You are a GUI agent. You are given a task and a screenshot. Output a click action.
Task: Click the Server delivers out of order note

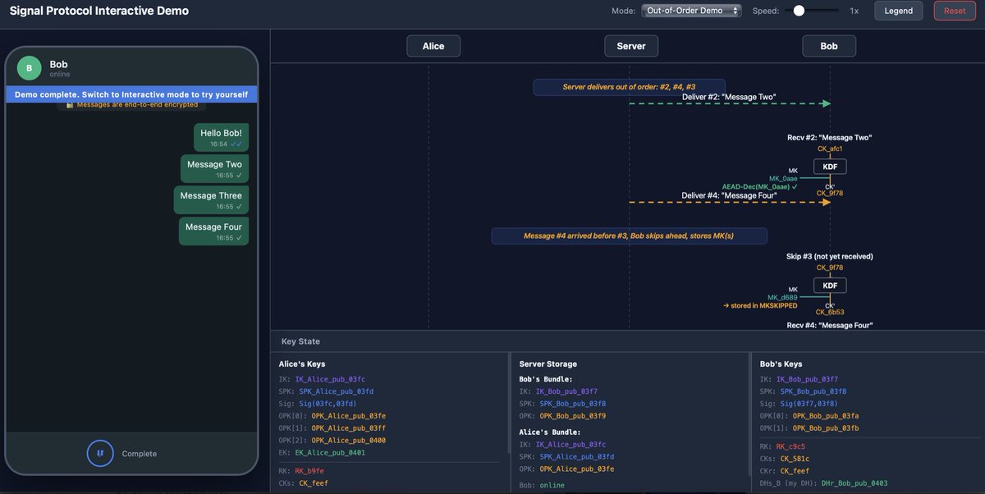tap(629, 87)
